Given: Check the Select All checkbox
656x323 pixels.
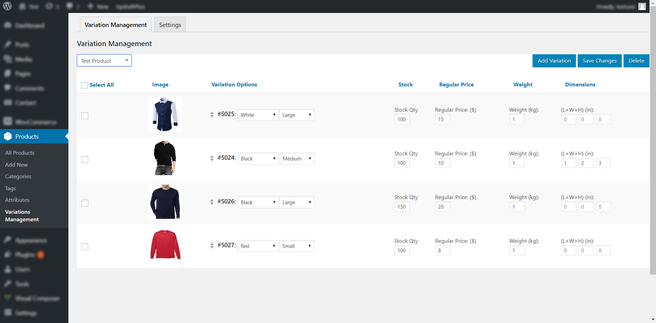Looking at the screenshot, I should pyautogui.click(x=84, y=85).
